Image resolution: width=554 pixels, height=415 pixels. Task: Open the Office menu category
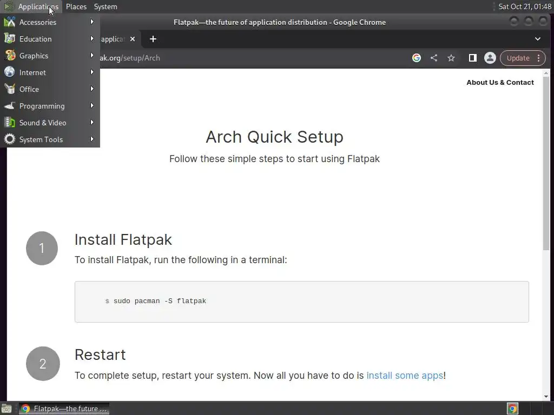click(x=50, y=89)
